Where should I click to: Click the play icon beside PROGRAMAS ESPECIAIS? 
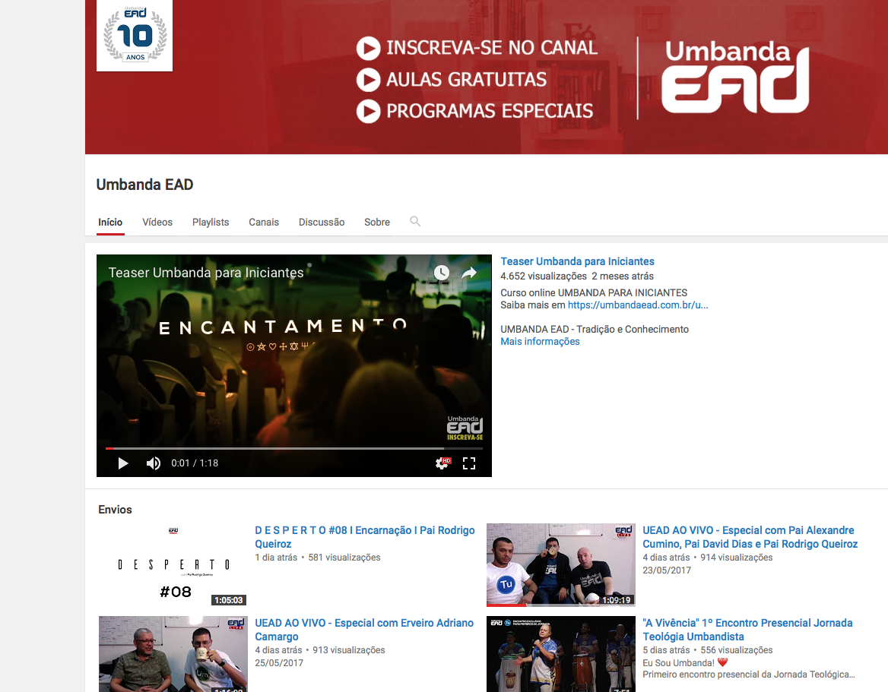point(368,112)
